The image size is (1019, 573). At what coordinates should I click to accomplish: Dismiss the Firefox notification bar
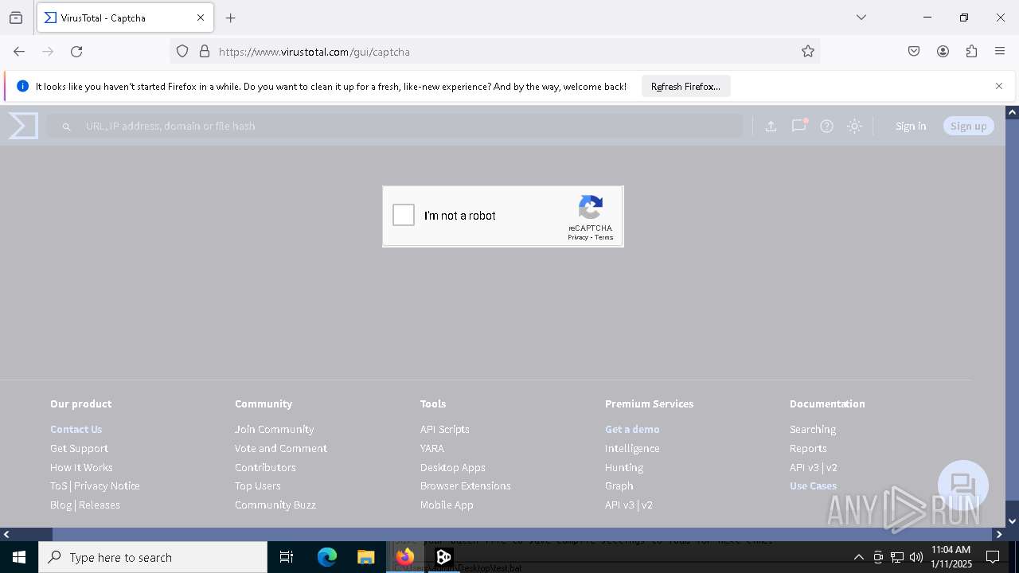coord(999,86)
